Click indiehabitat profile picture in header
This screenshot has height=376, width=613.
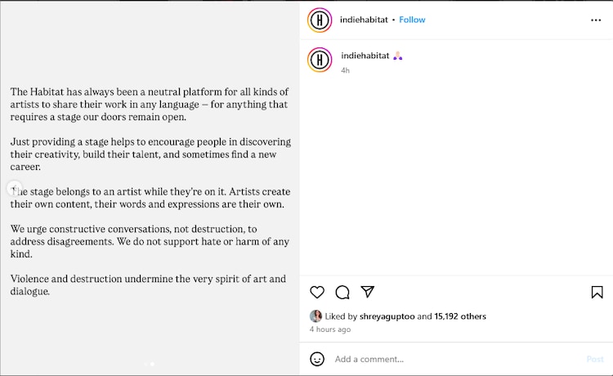coord(320,20)
